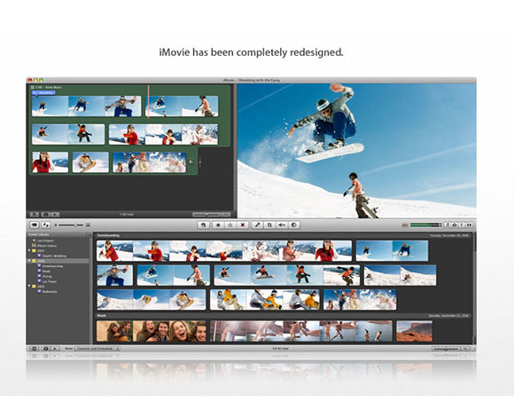Image resolution: width=514 pixels, height=417 pixels.
Task: Adjust event frames-per-thumbnail slider
Action: tap(446, 349)
